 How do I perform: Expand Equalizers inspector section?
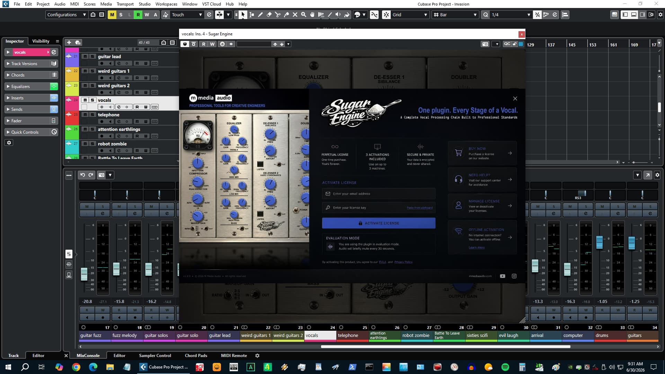[27, 87]
